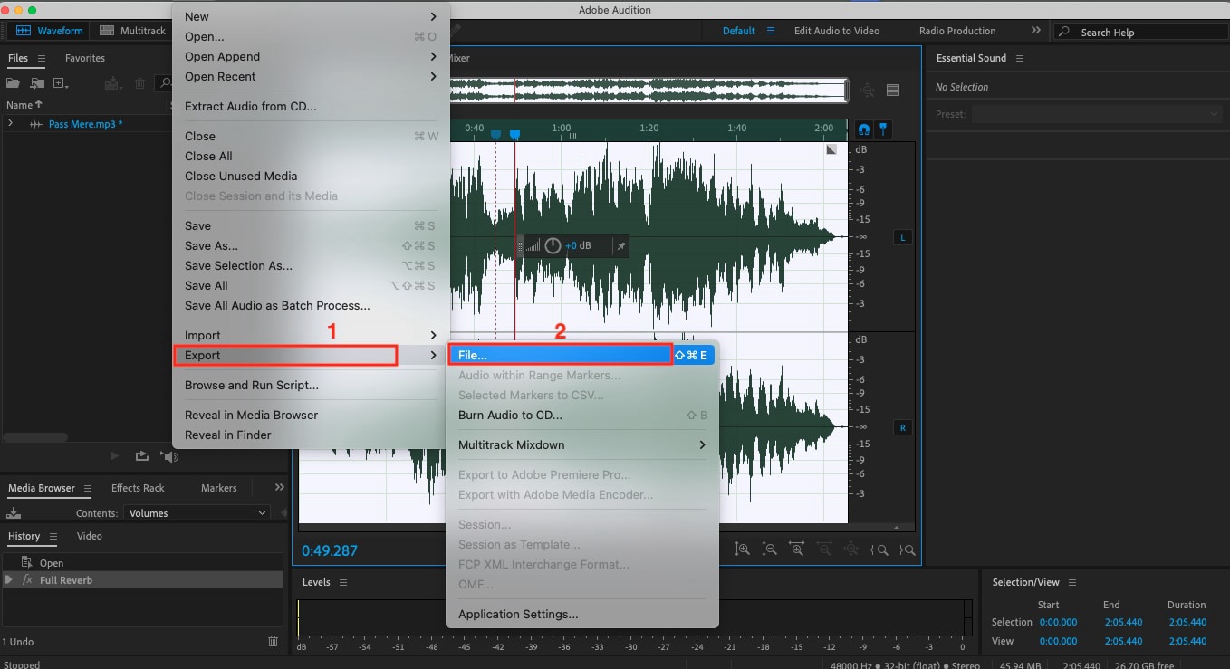Select Application Settings... menu item
Image resolution: width=1230 pixels, height=669 pixels.
581,615
